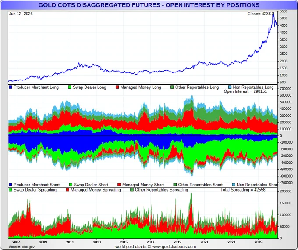Open the www.goldchartsrus.com credit link
This screenshot has height=250, width=298.
[x=174, y=247]
